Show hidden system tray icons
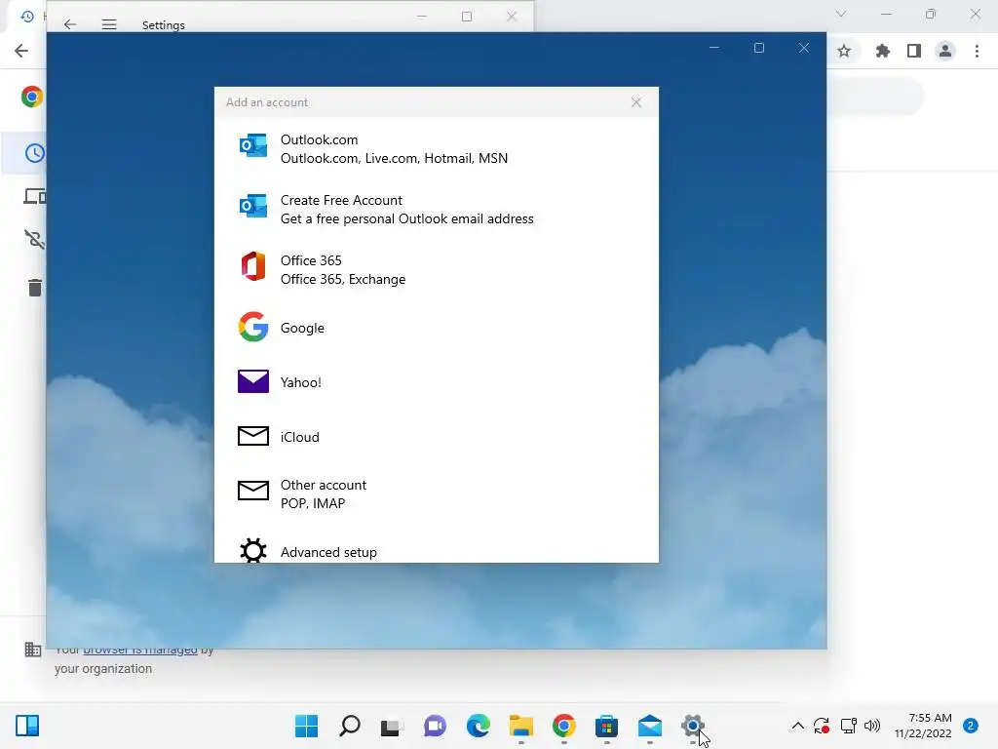The height and width of the screenshot is (749, 998). point(797,726)
